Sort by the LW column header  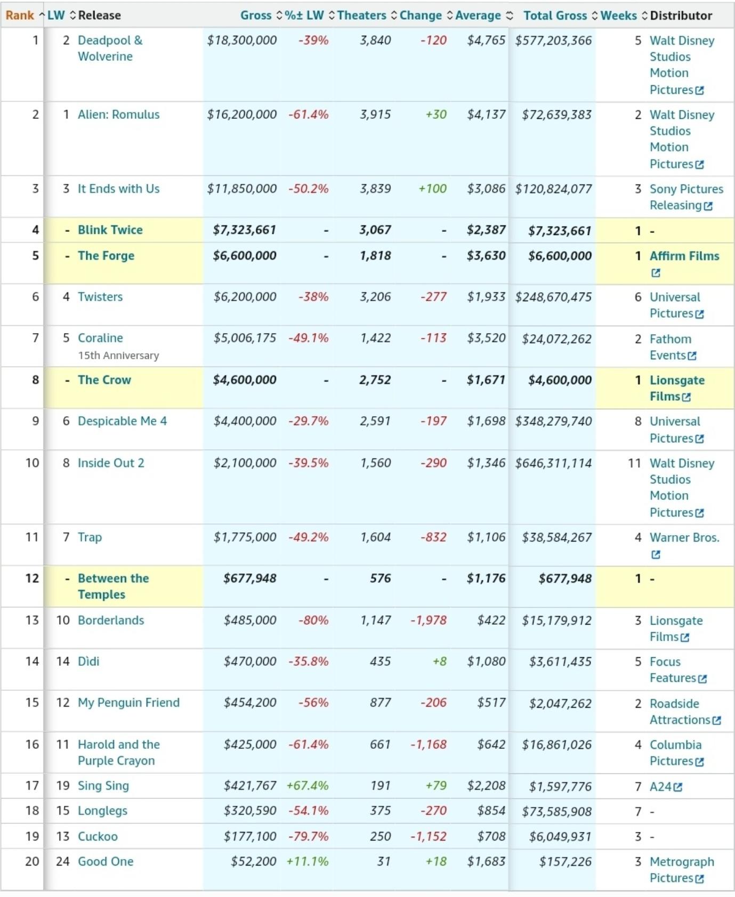61,15
